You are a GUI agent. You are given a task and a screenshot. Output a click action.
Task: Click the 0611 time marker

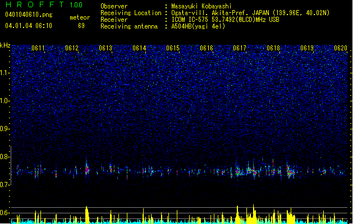[38, 48]
